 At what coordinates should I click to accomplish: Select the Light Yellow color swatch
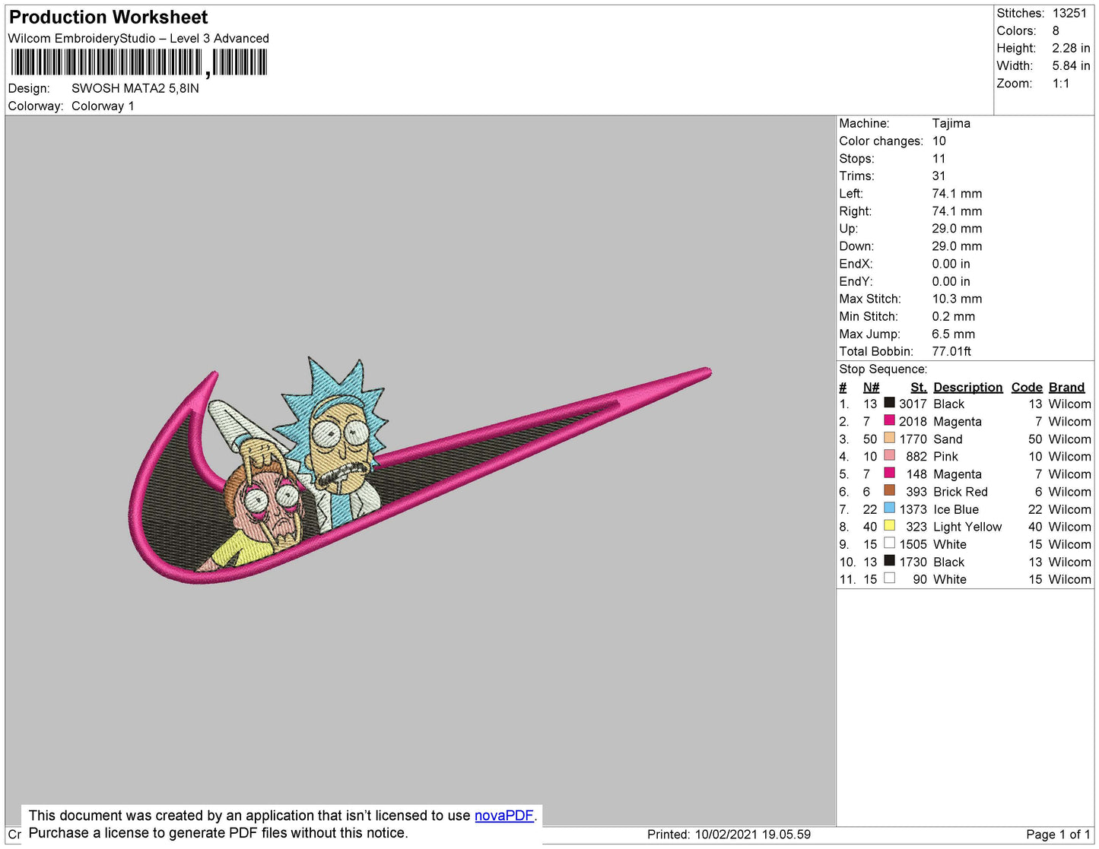[889, 525]
